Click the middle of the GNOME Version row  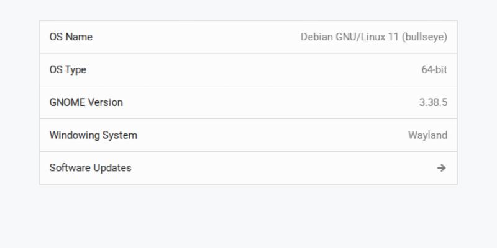[x=248, y=102]
